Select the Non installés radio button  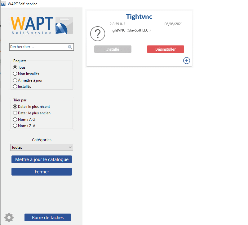15,74
